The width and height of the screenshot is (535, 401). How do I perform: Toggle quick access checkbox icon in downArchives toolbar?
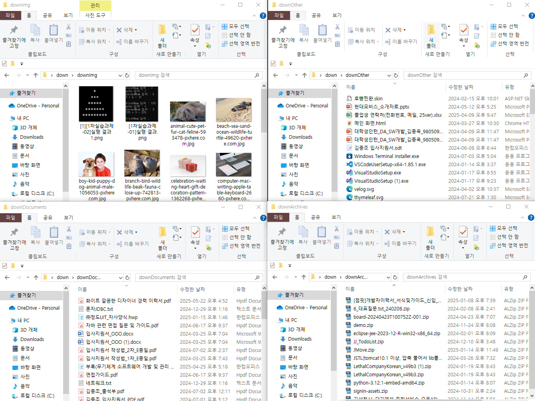[x=272, y=265]
